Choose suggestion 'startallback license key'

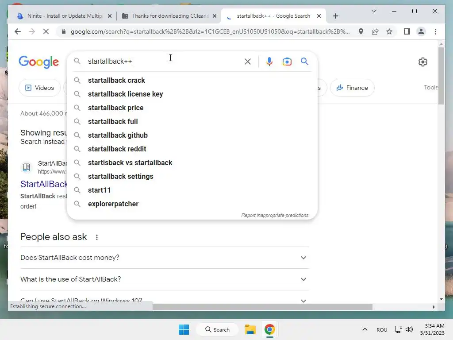(192, 94)
